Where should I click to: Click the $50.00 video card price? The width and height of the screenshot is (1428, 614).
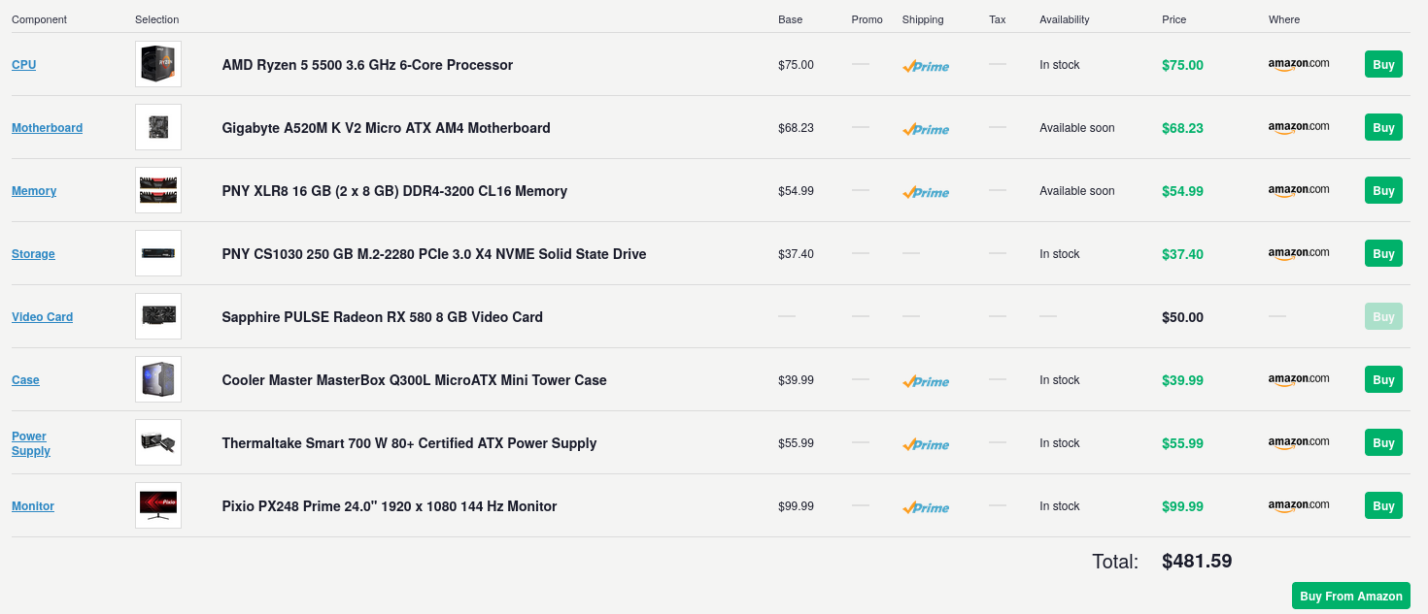(x=1182, y=317)
